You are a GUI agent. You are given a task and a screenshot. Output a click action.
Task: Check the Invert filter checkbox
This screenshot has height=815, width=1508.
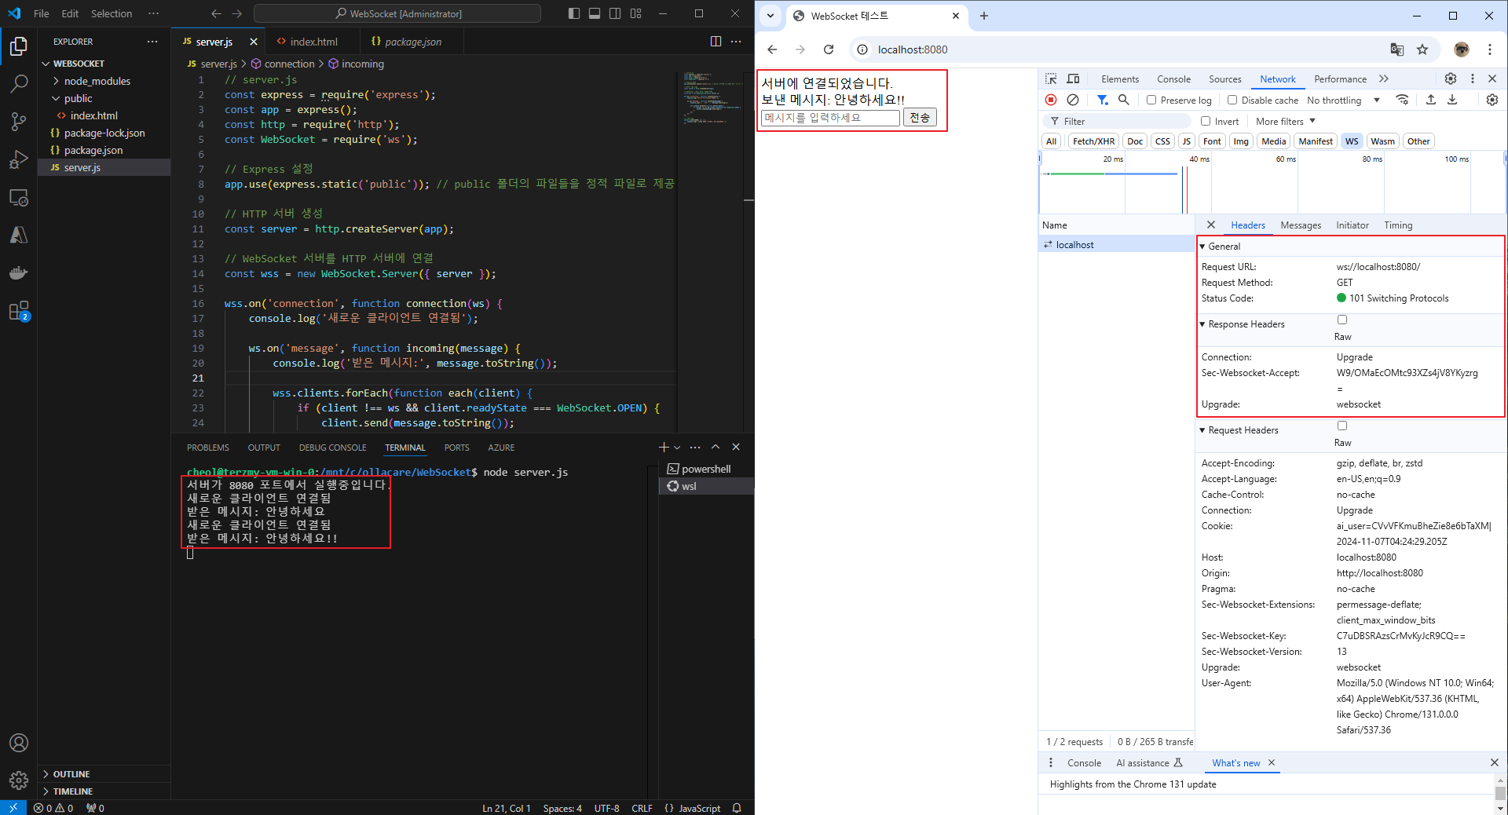[1206, 121]
